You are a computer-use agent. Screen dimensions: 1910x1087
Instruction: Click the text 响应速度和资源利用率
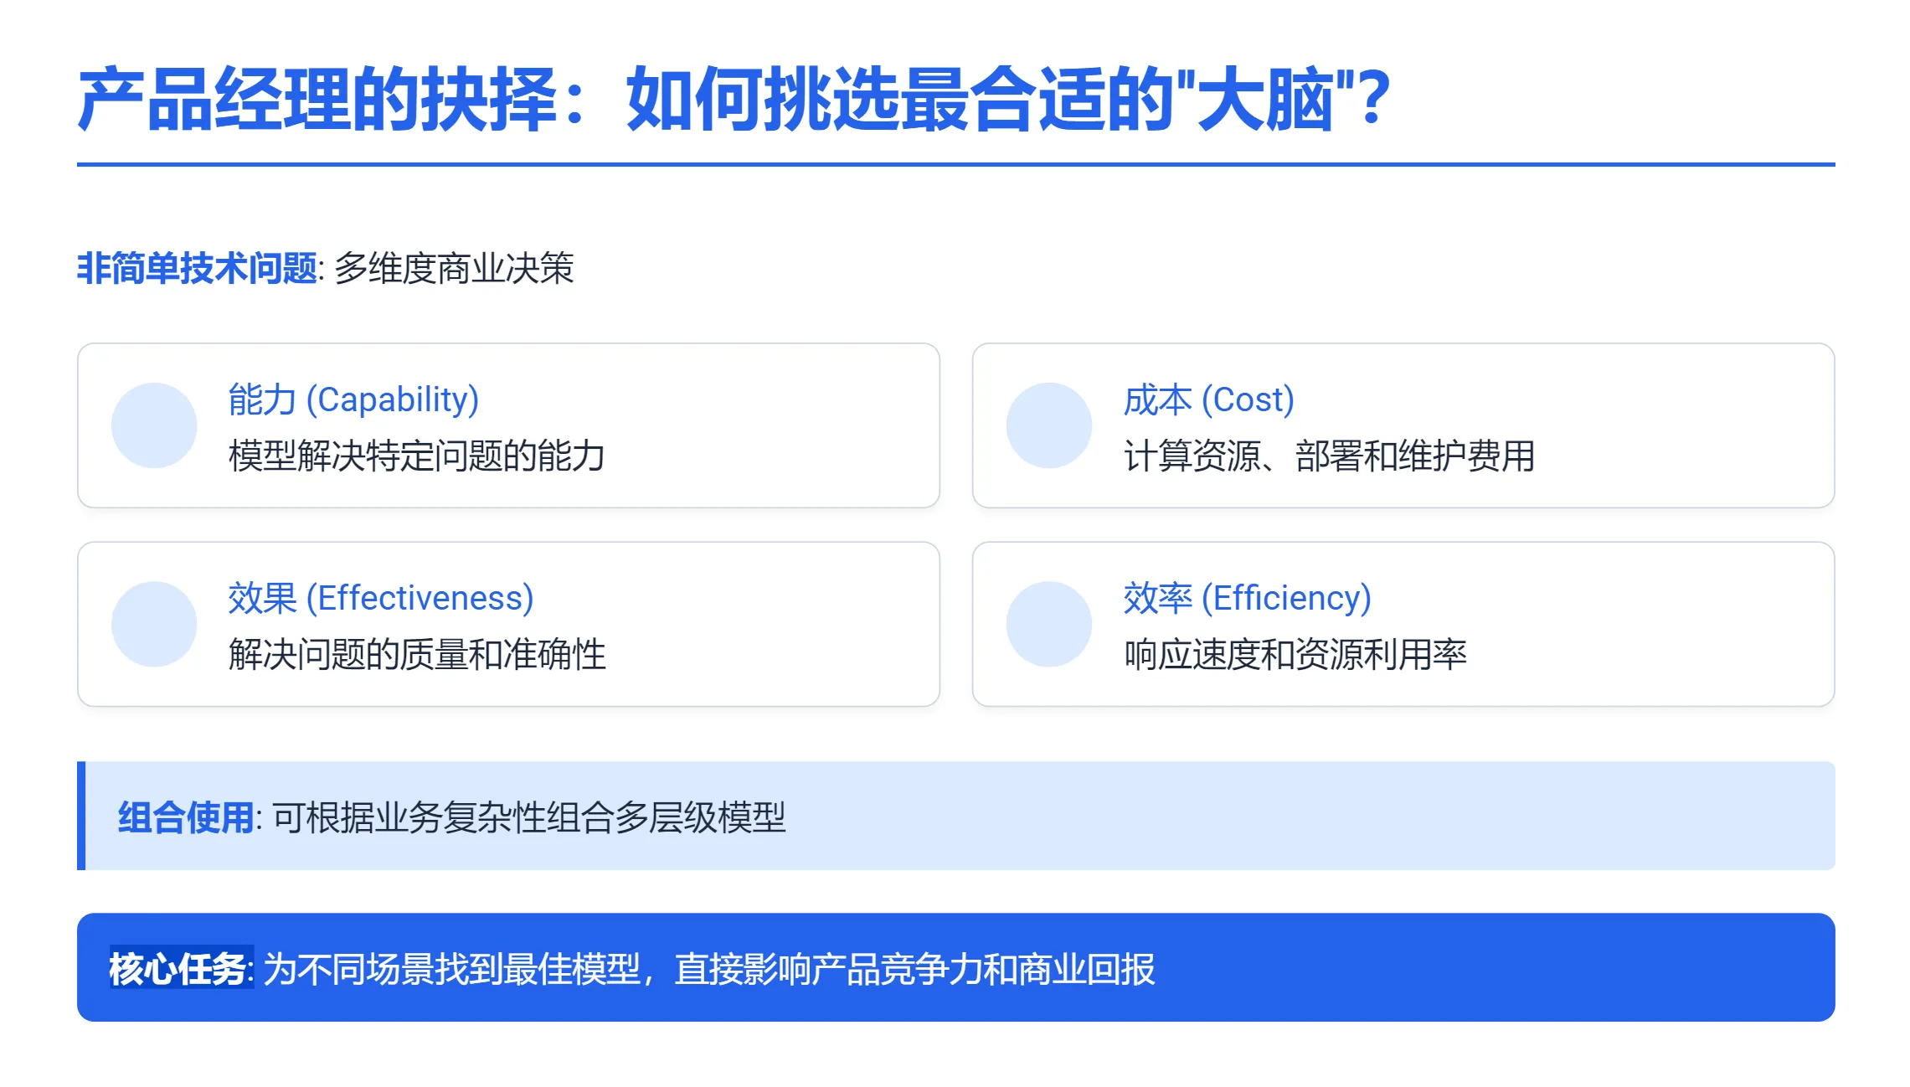tap(1295, 654)
